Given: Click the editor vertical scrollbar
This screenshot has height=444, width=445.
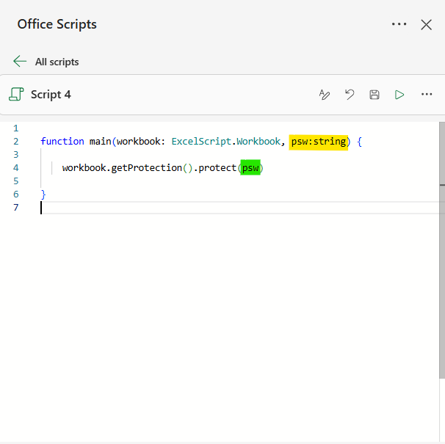Looking at the screenshot, I should [442, 250].
